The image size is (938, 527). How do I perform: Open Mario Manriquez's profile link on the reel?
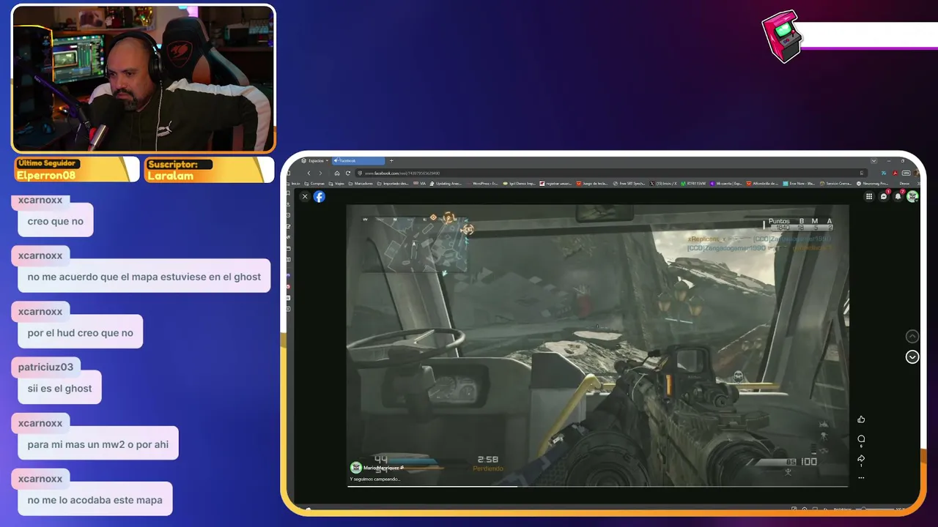(381, 468)
